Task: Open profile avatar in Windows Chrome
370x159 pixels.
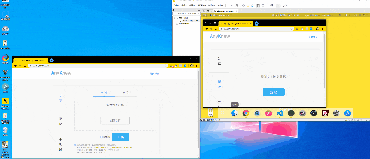Action: point(192,65)
